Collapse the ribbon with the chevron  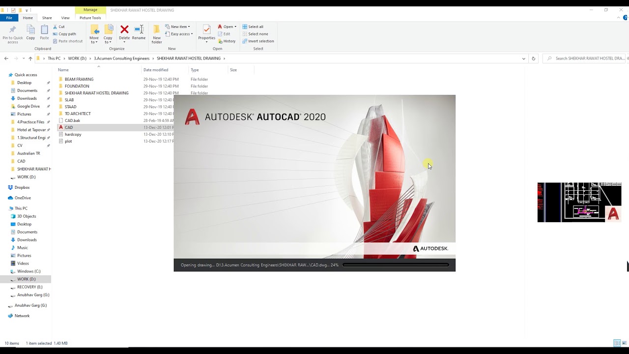point(619,18)
